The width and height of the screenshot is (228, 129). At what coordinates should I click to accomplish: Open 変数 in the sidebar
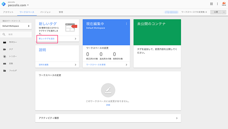click(11, 63)
